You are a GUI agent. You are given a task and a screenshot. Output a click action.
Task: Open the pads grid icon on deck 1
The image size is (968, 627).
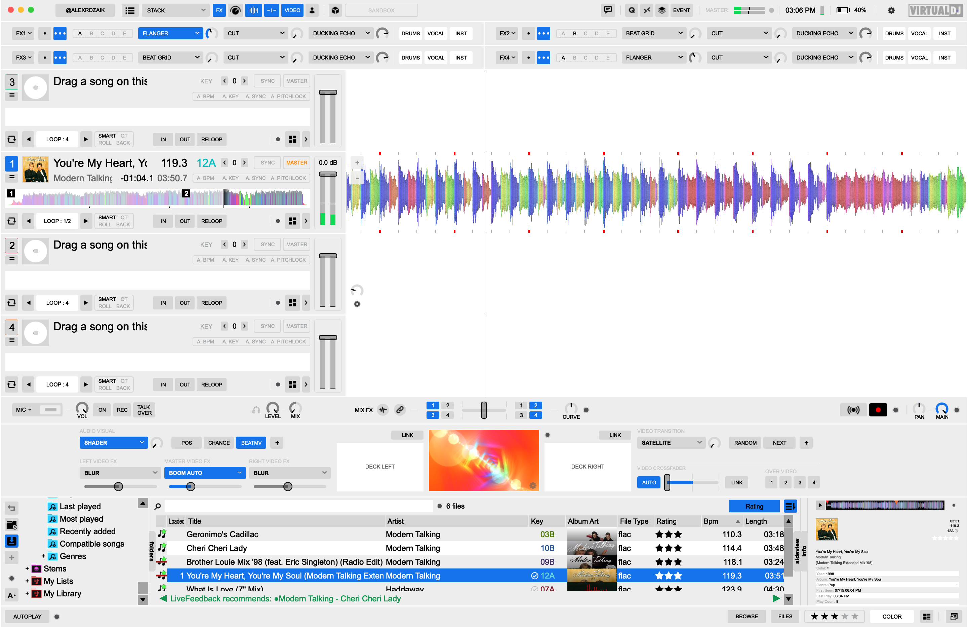pyautogui.click(x=292, y=221)
